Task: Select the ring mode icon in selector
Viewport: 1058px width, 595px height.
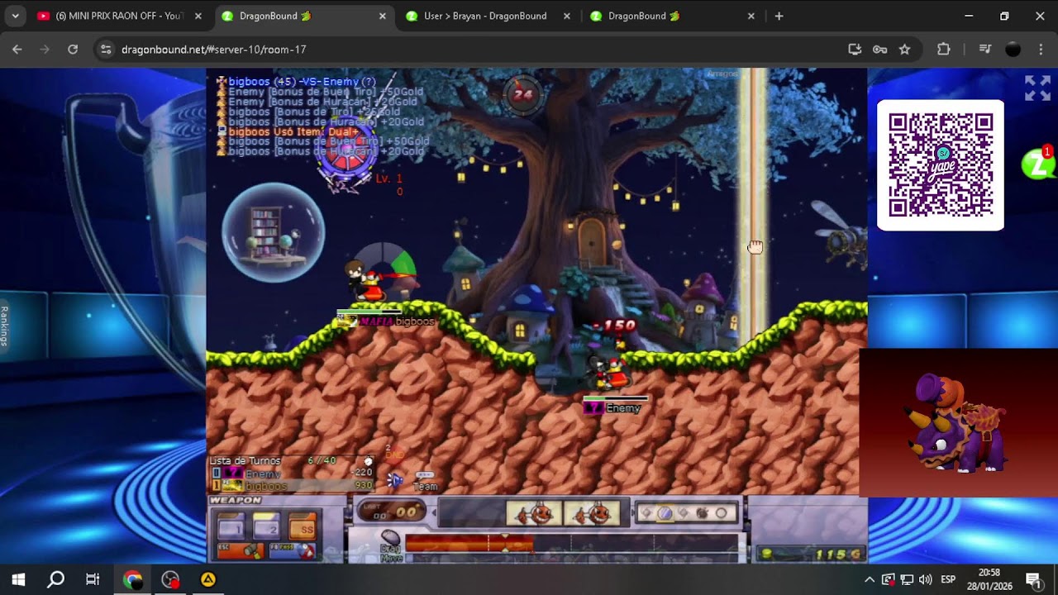Action: (x=721, y=513)
